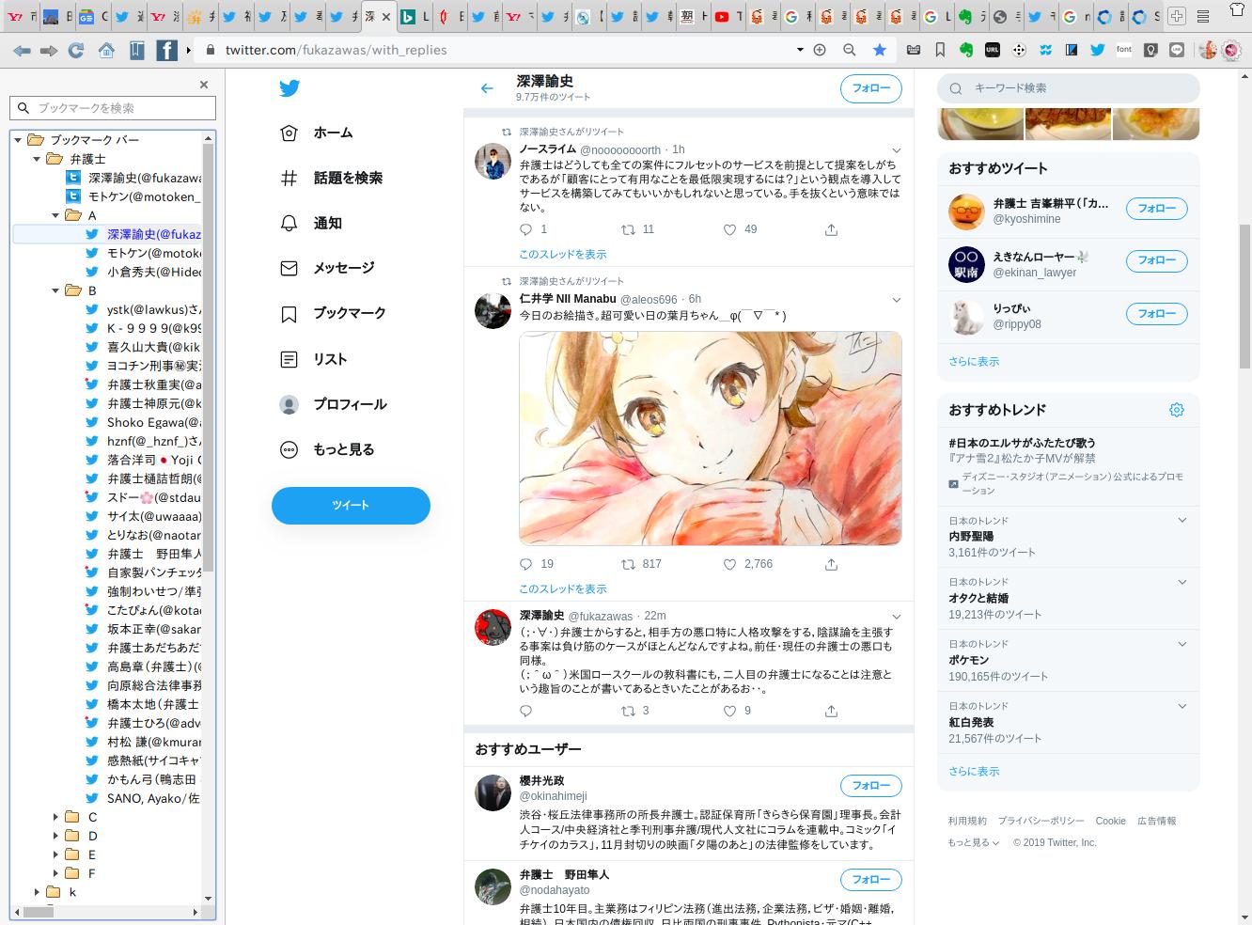
Task: Like the ノースライム tweet
Action: (730, 229)
